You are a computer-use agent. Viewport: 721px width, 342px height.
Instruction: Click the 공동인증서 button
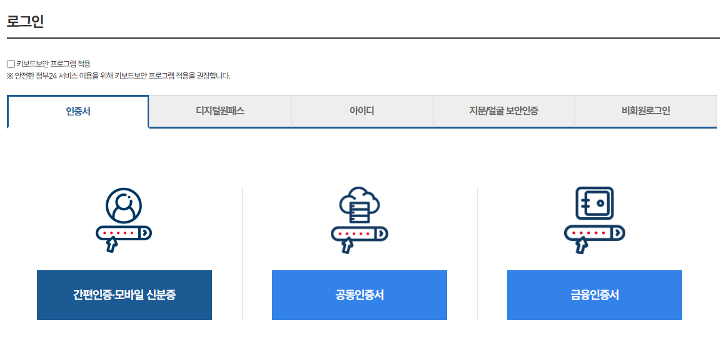coord(360,295)
